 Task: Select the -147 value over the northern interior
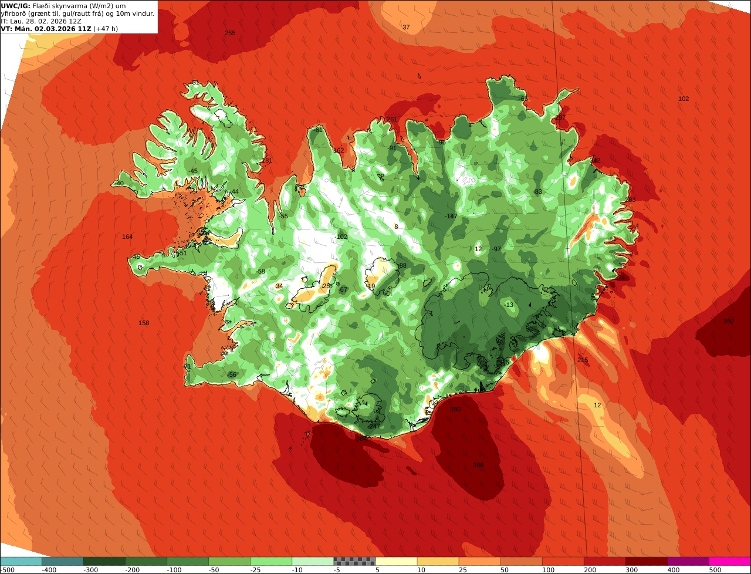tap(450, 216)
